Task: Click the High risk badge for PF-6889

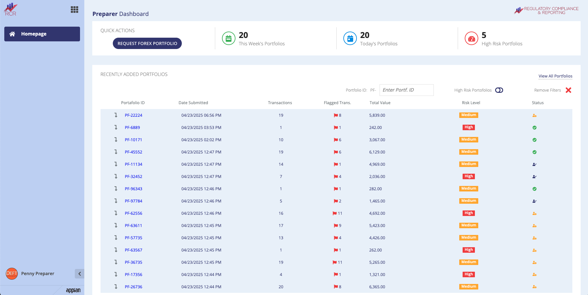Action: tap(468, 127)
